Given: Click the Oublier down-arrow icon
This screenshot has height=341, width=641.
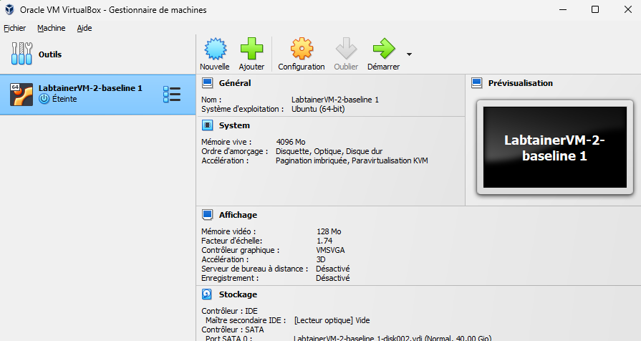Looking at the screenshot, I should (x=346, y=49).
